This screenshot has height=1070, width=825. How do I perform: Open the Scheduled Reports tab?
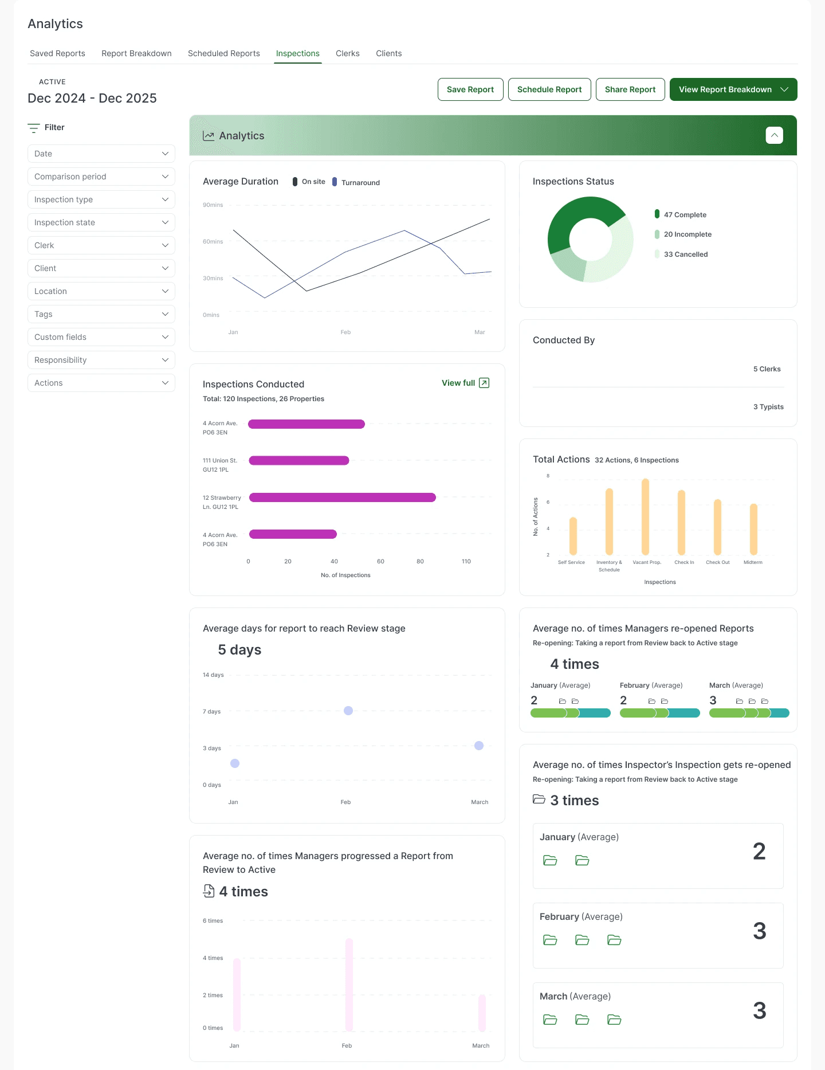(224, 53)
